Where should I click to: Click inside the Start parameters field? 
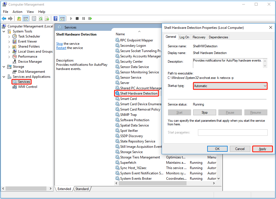(x=233, y=132)
